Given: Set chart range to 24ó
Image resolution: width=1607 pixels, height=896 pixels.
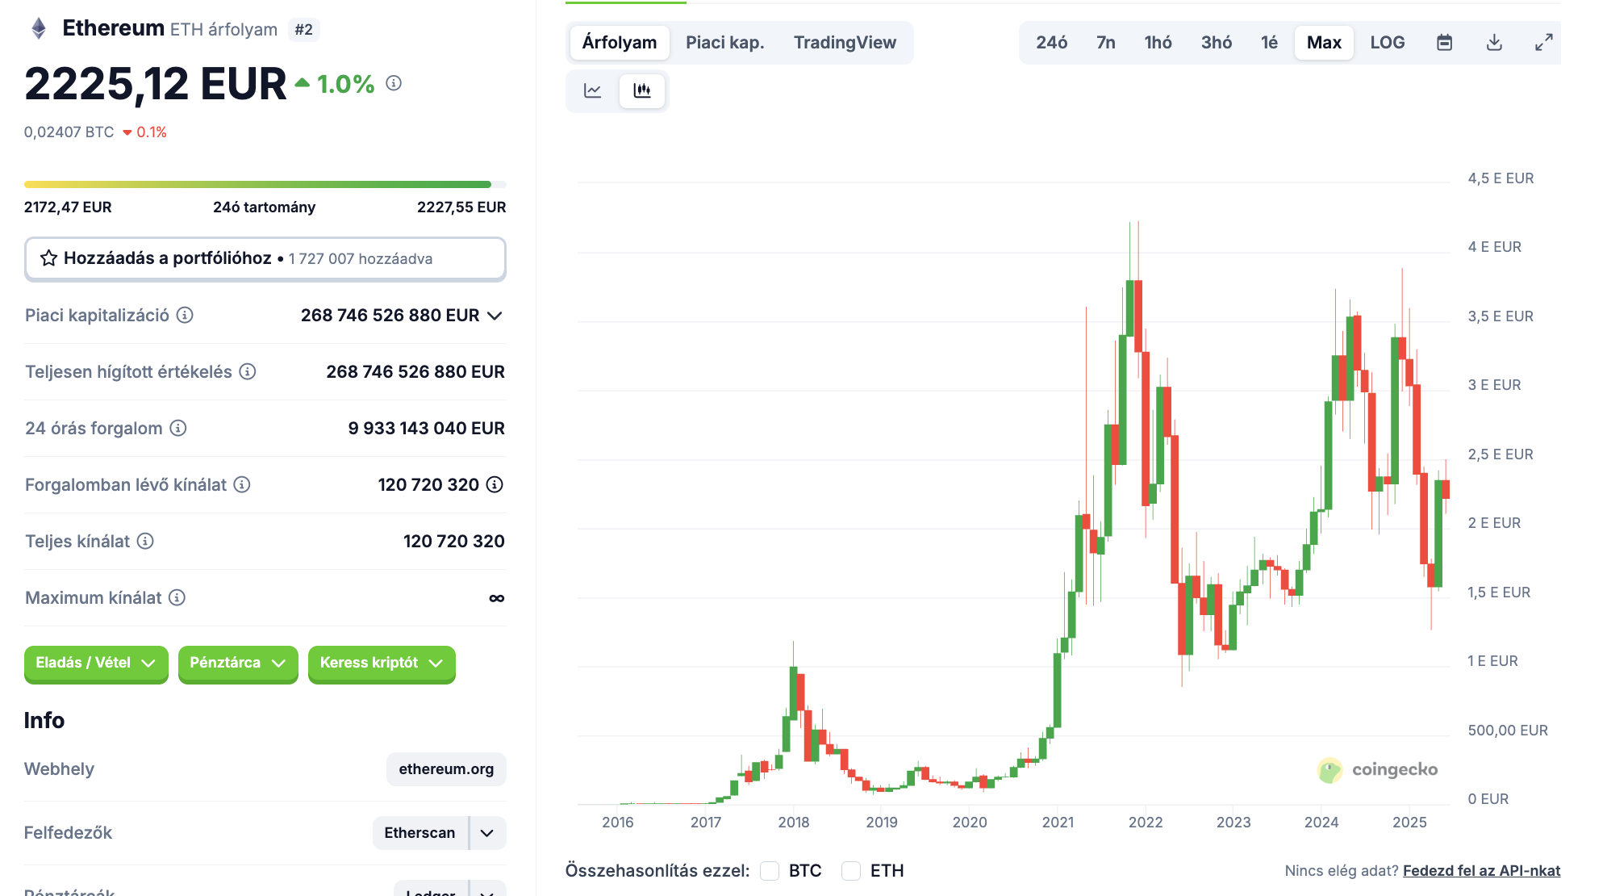Looking at the screenshot, I should [x=1052, y=43].
